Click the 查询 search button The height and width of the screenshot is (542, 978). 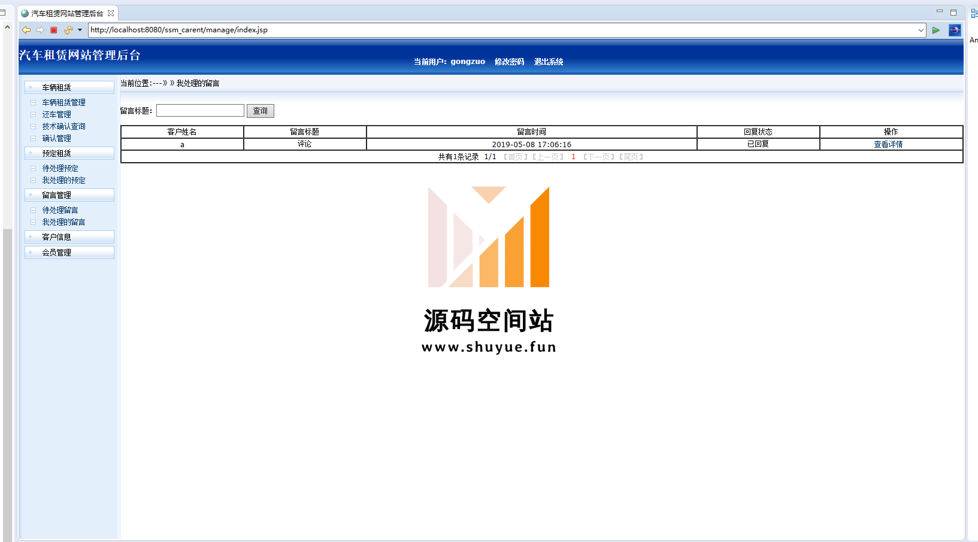(261, 111)
